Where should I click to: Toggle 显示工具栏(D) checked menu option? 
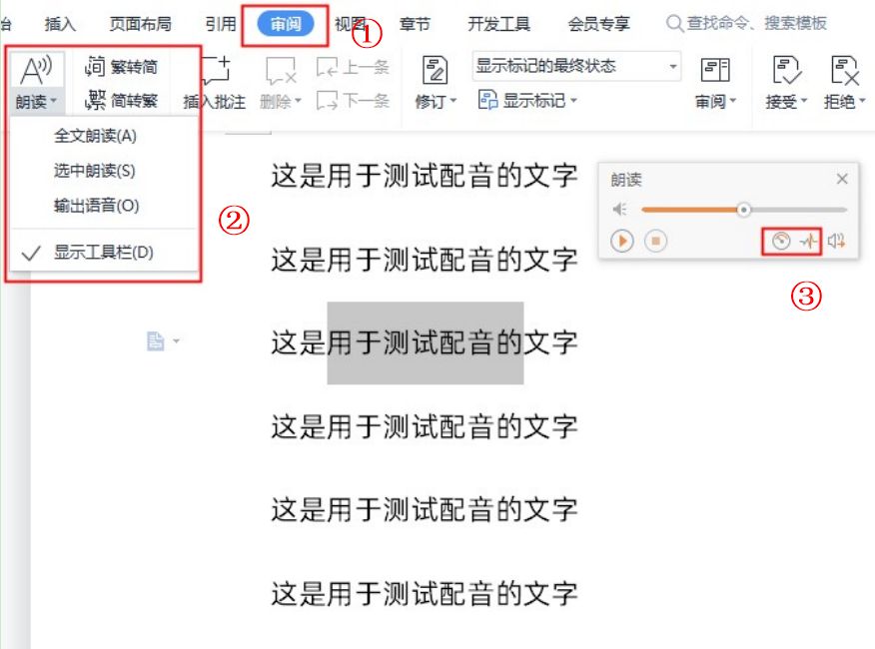[104, 253]
